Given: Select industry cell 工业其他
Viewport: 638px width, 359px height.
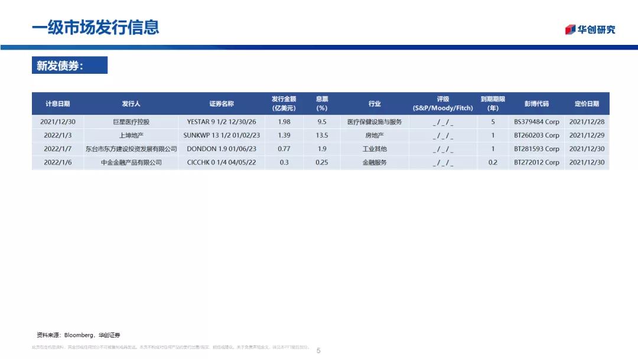Looking at the screenshot, I should (375, 149).
